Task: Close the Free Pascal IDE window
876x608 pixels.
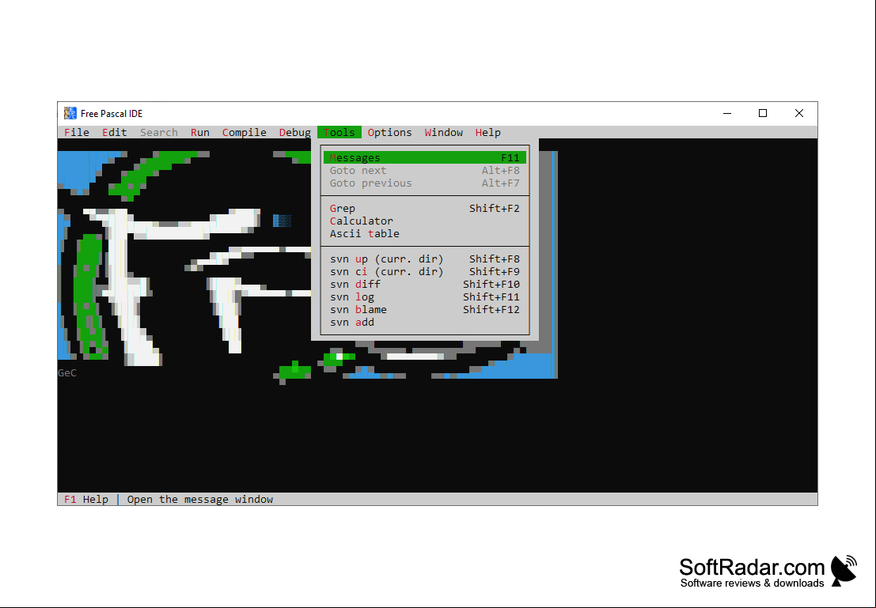Action: tap(799, 113)
